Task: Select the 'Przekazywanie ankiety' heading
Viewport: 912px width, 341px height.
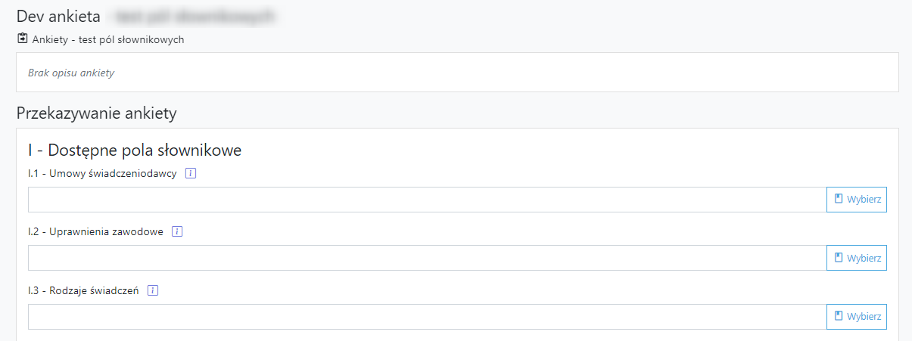Action: (96, 114)
